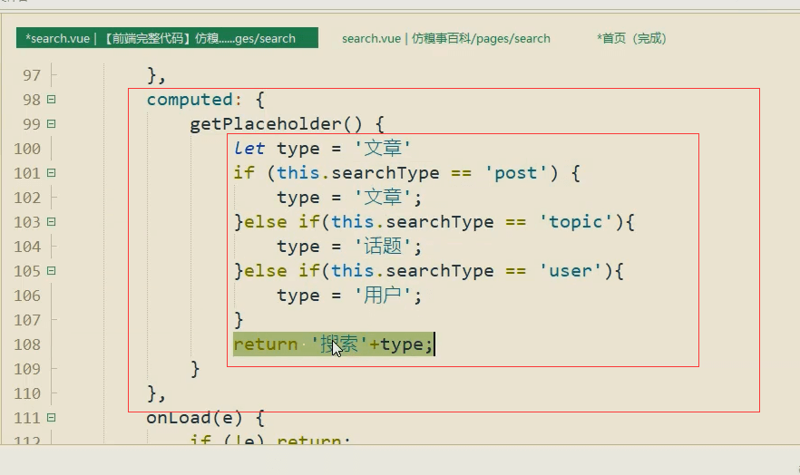This screenshot has width=800, height=475.
Task: Open the search.vue 仿糗事百科/pages/search tab
Action: click(446, 38)
